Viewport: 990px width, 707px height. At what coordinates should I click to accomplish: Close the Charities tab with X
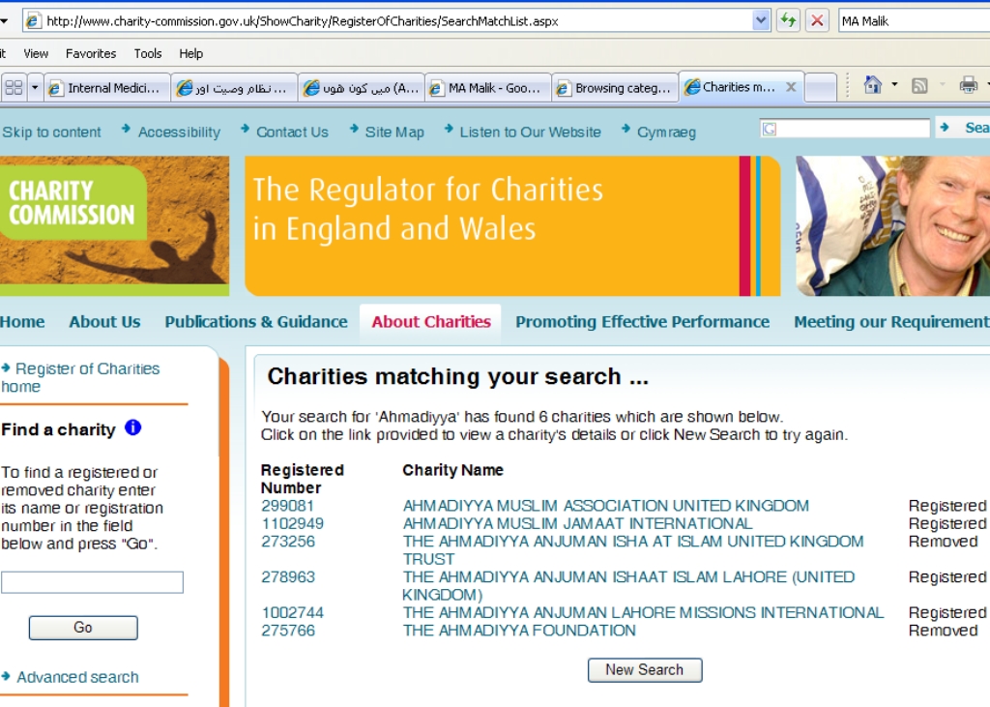[x=791, y=87]
